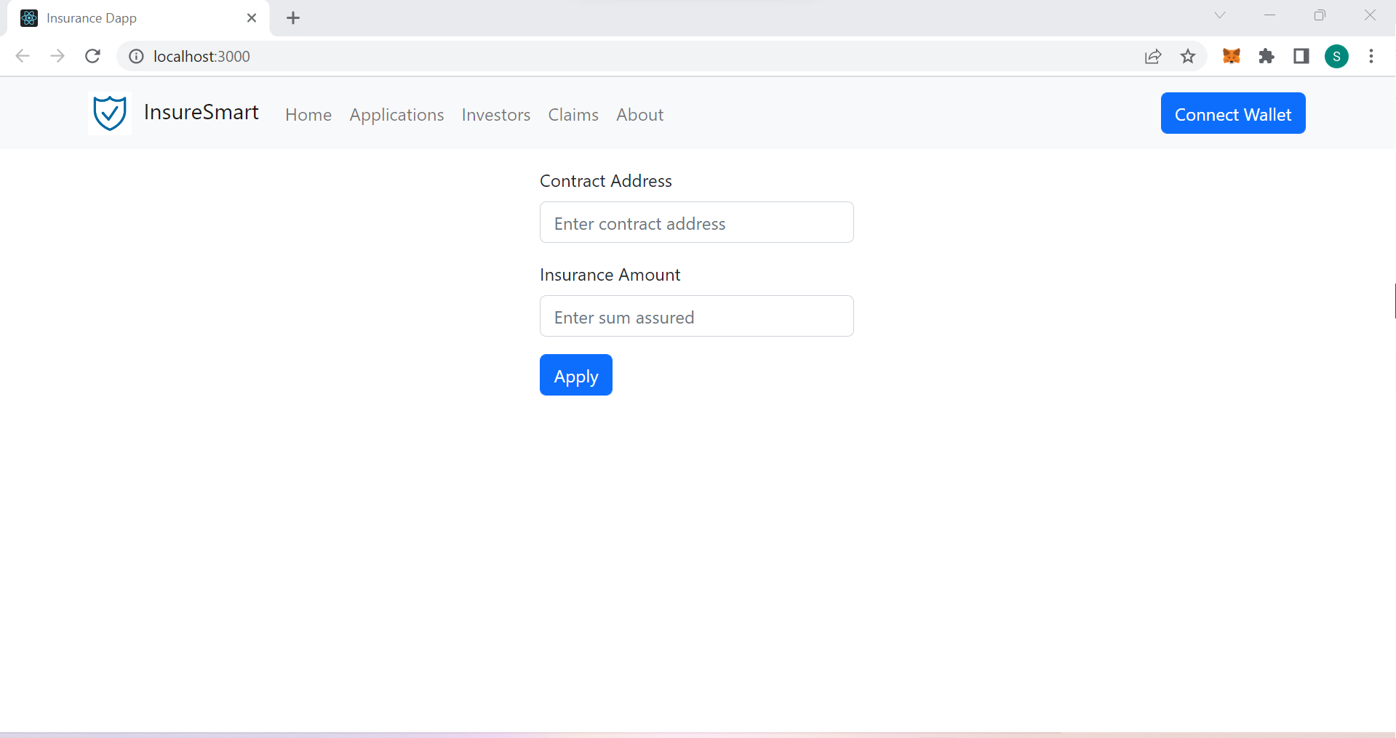The height and width of the screenshot is (738, 1396).
Task: Open the MetaMask fox extension
Action: click(1231, 56)
